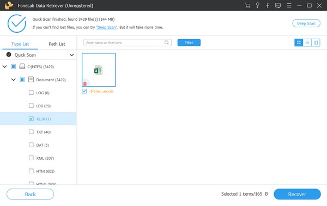This screenshot has width=327, height=206.
Task: Click the C: drive icon
Action: click(x=22, y=66)
